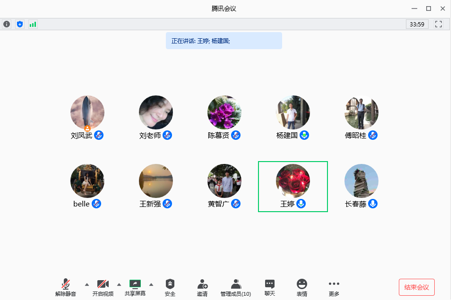
Task: Open the 安全 security panel
Action: pyautogui.click(x=170, y=287)
